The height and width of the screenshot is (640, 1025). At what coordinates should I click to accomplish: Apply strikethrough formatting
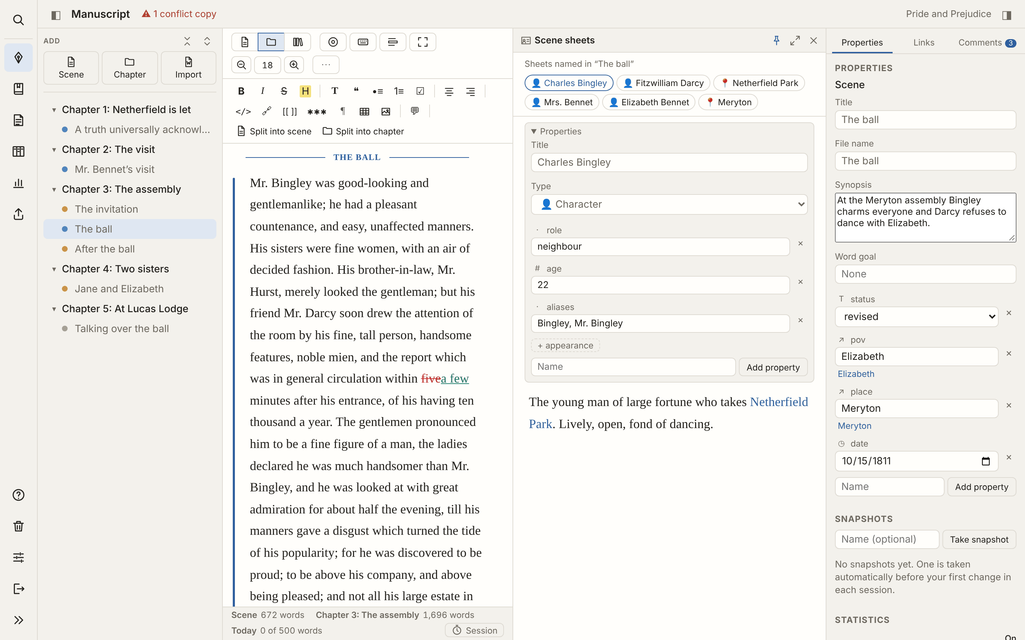click(284, 91)
